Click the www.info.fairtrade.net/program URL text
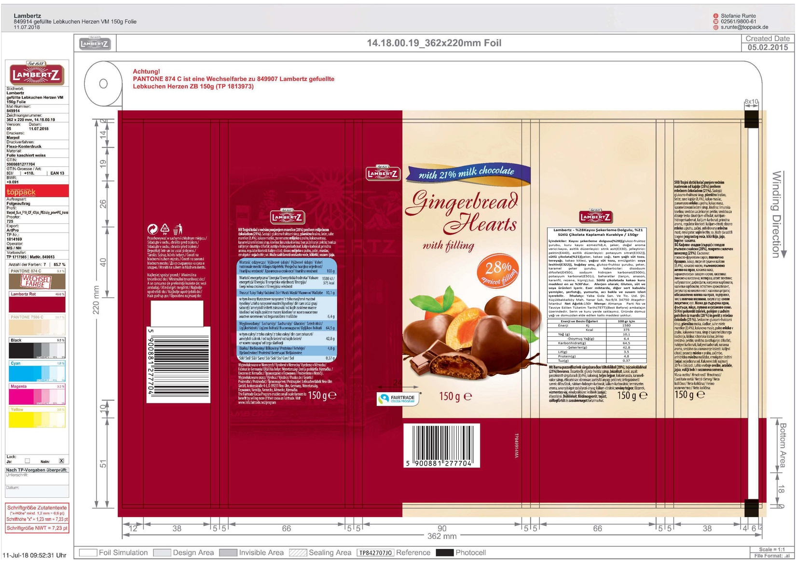Viewport: 796px width, 563px height. 257,402
